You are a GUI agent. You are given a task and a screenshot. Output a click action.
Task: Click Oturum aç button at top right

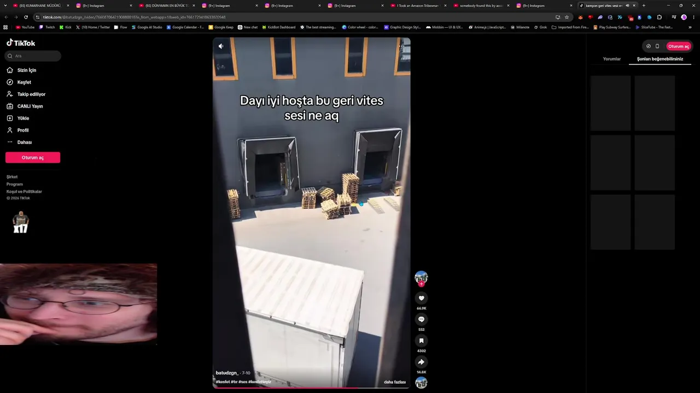(679, 46)
